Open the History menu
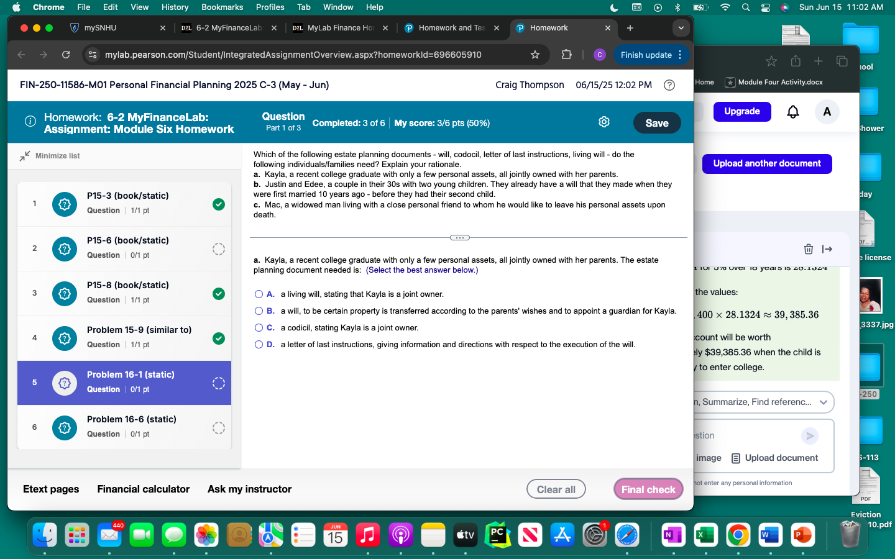This screenshot has width=895, height=559. coord(175,7)
